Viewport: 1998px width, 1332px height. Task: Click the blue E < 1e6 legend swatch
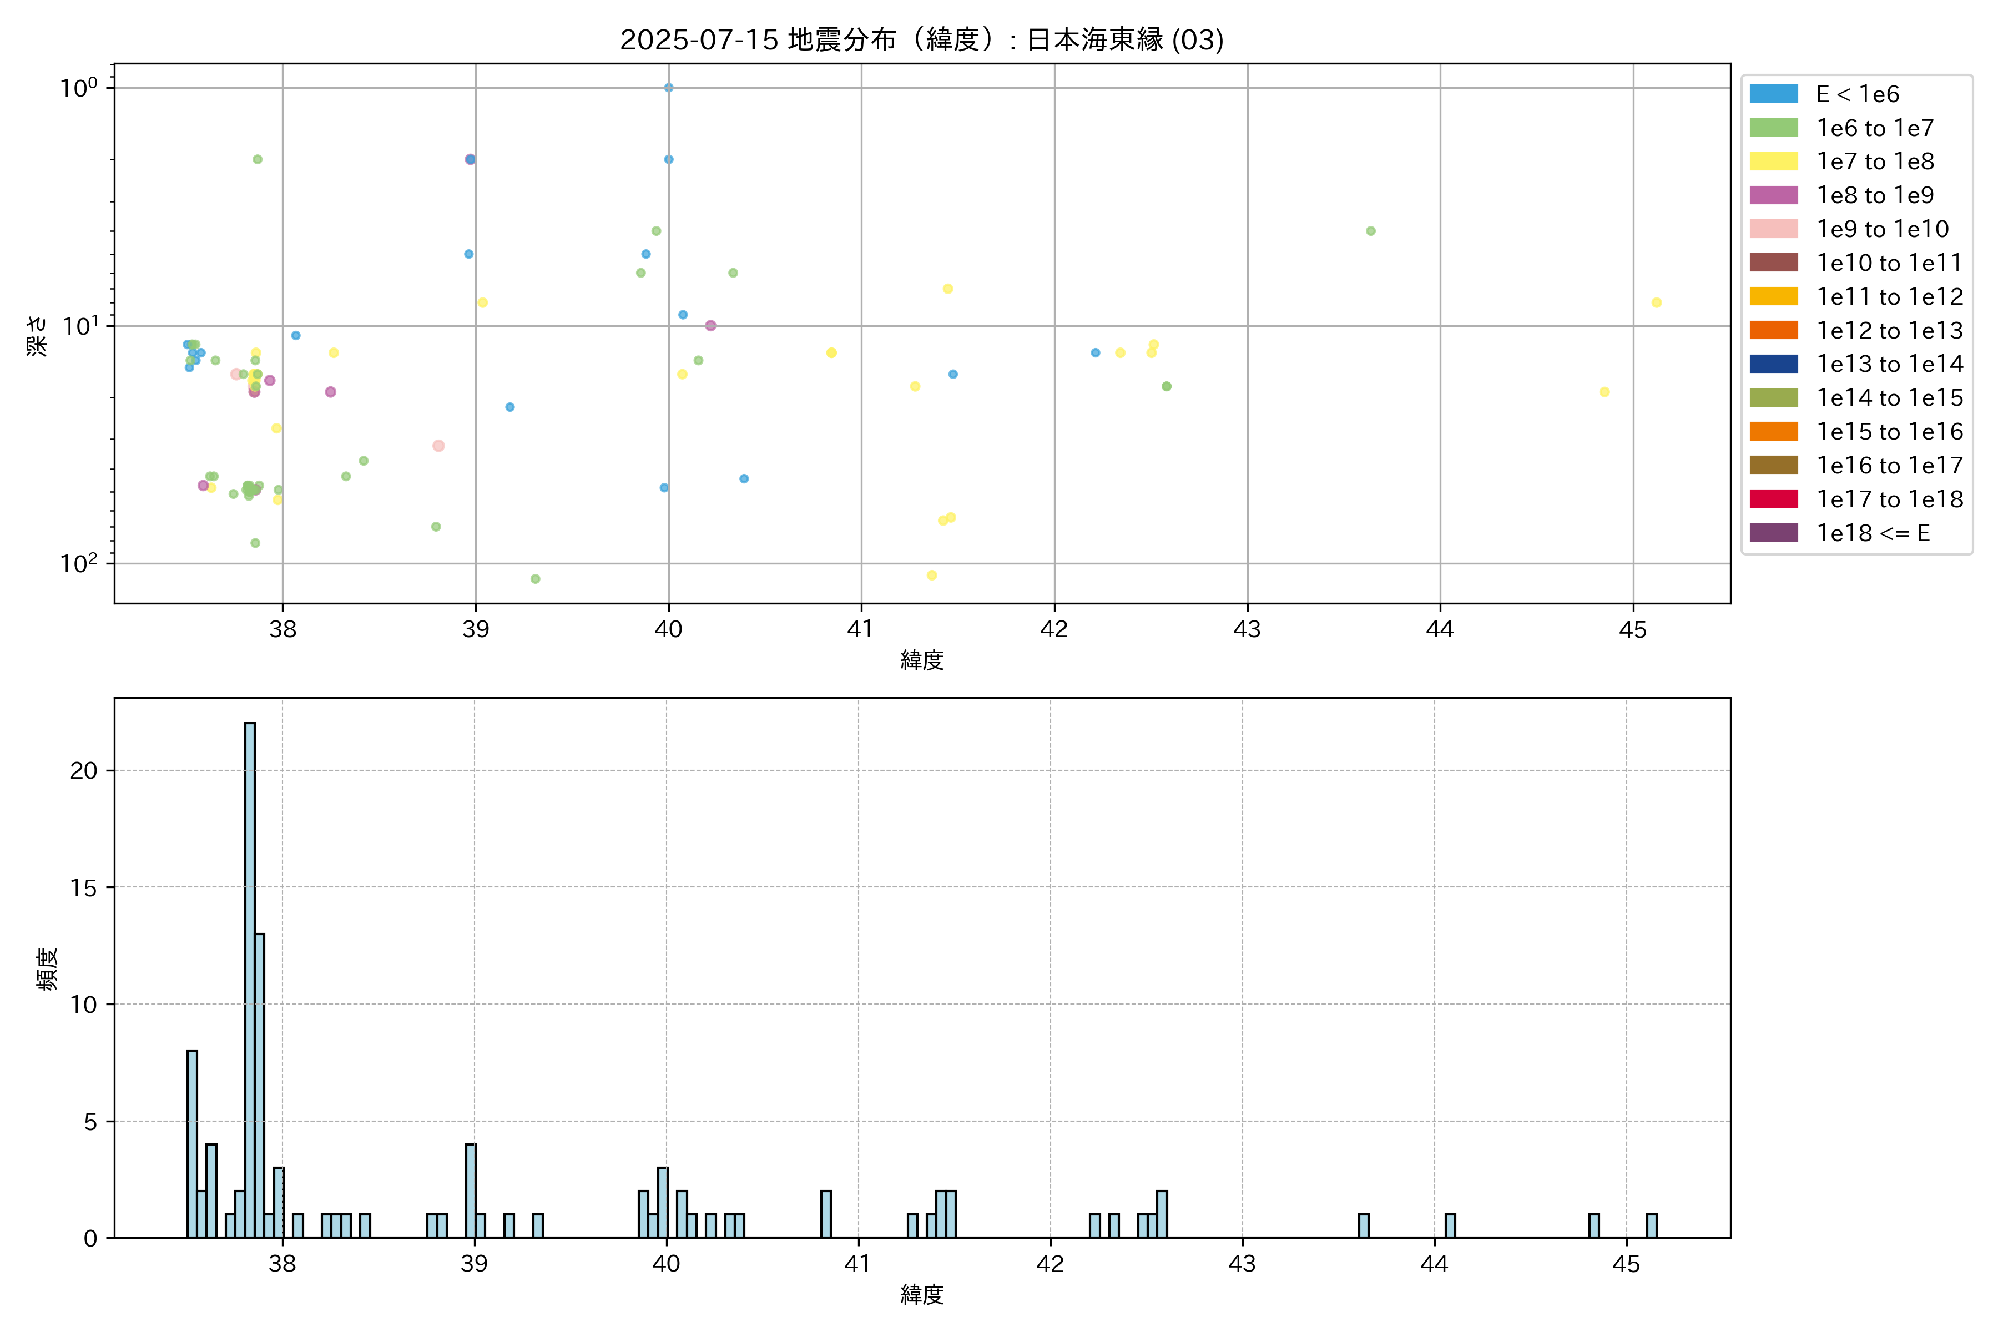coord(1773,94)
